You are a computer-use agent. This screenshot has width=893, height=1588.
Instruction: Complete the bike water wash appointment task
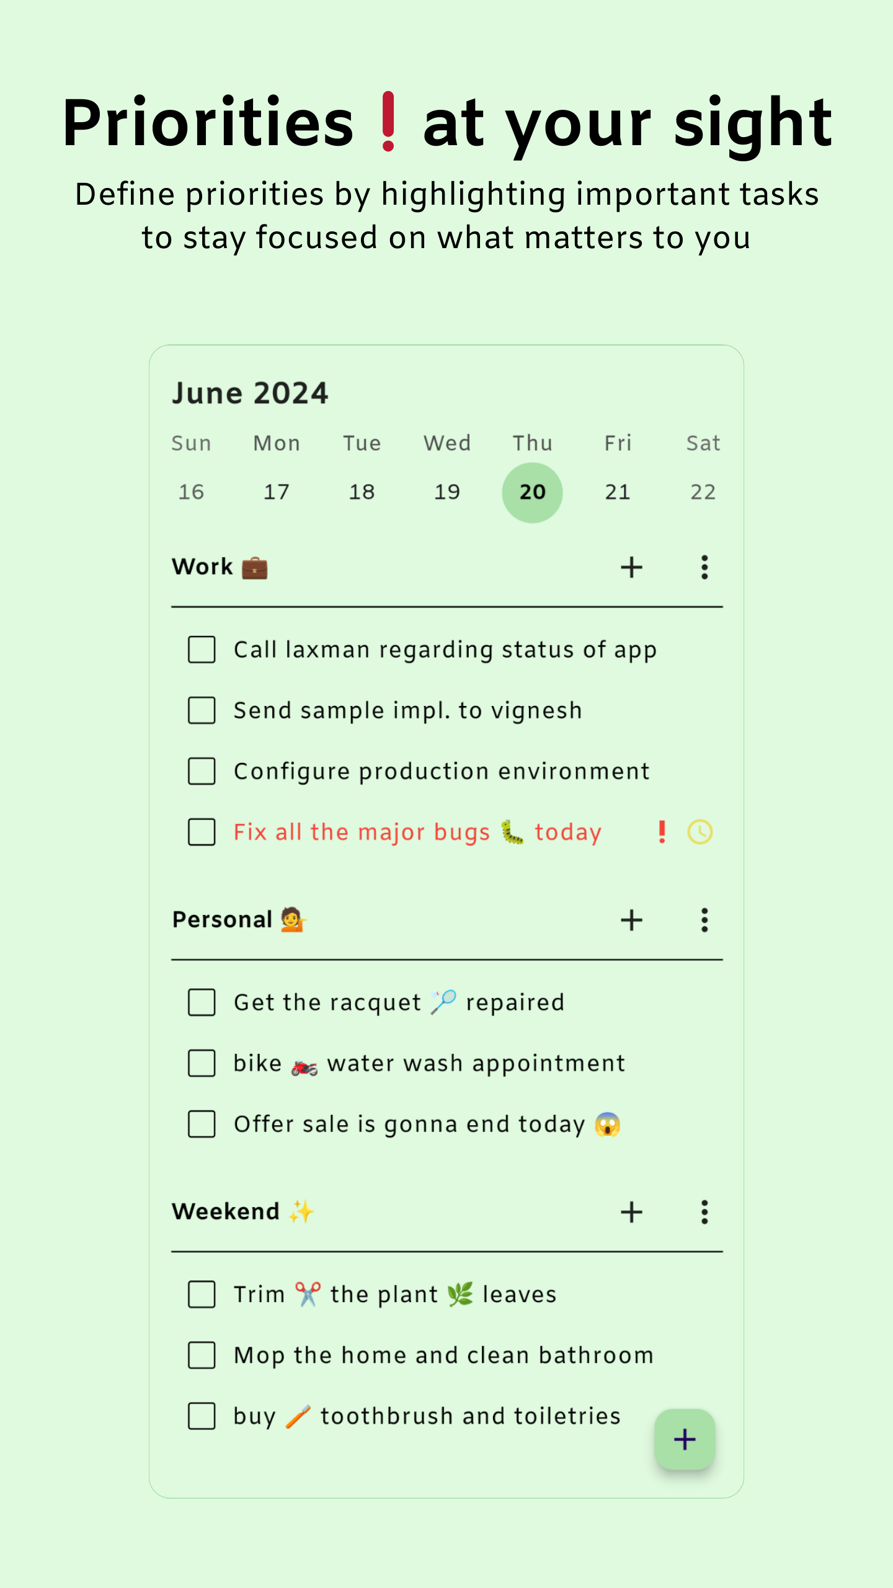pyautogui.click(x=202, y=1063)
